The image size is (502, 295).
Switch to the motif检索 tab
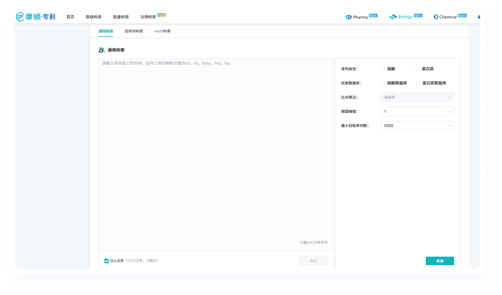point(162,31)
